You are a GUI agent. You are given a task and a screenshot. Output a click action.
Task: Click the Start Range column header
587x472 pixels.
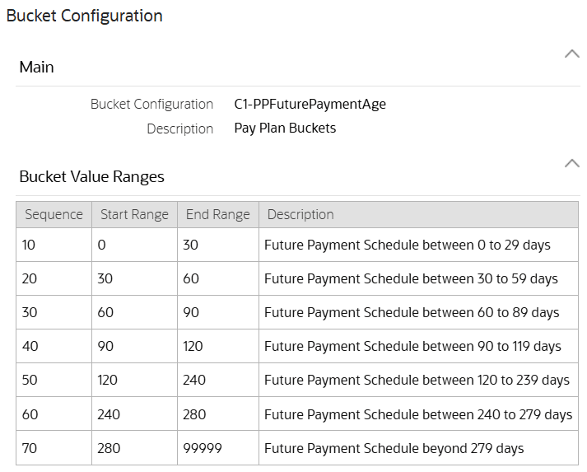coord(134,215)
